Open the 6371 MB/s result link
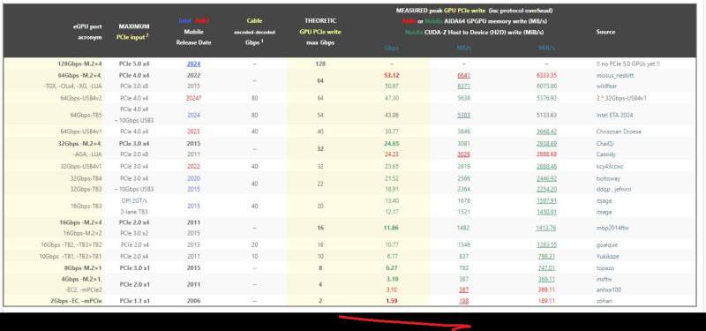 [463, 86]
